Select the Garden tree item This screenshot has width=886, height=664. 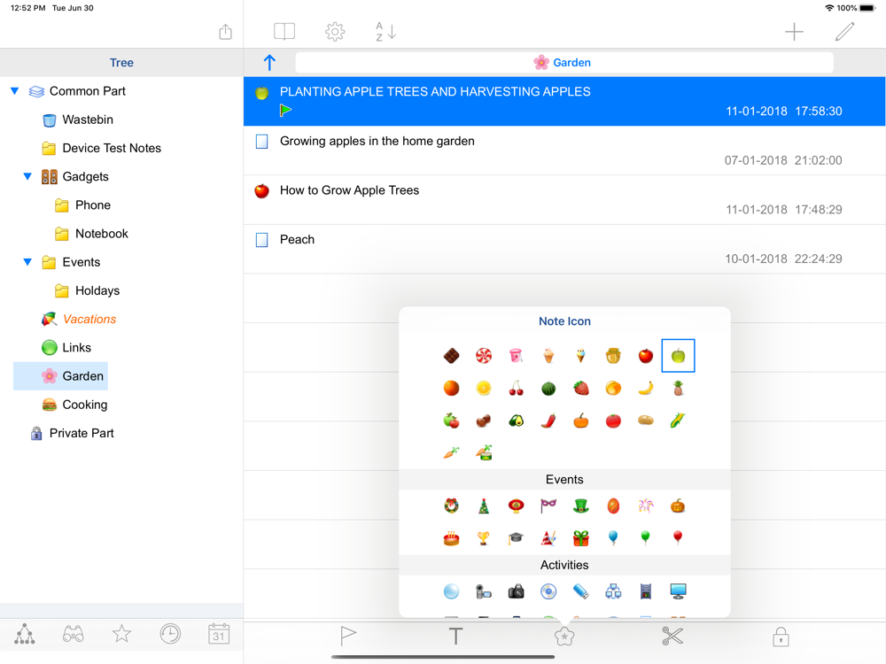click(60, 376)
